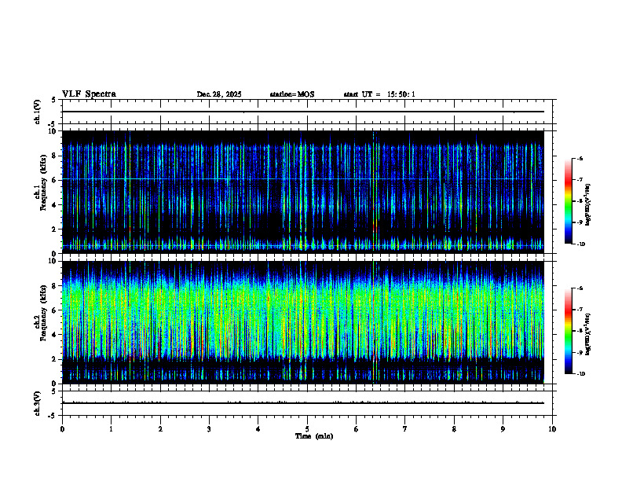The height and width of the screenshot is (481, 622).
Task: Click the "-6" tick on ch.2 colorbar
Action: coord(580,288)
